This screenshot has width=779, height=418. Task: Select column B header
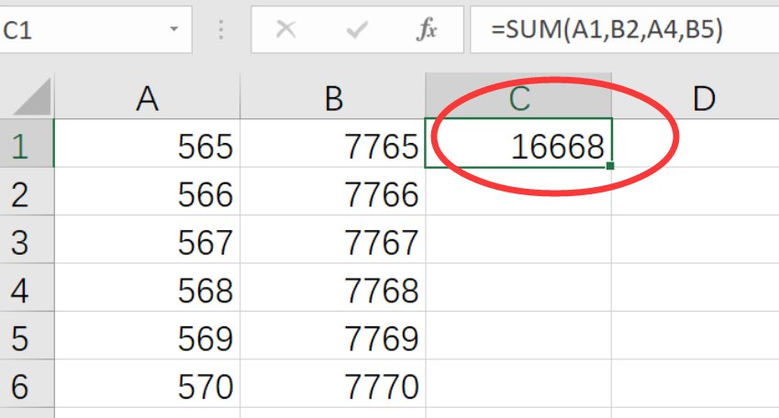tap(333, 97)
